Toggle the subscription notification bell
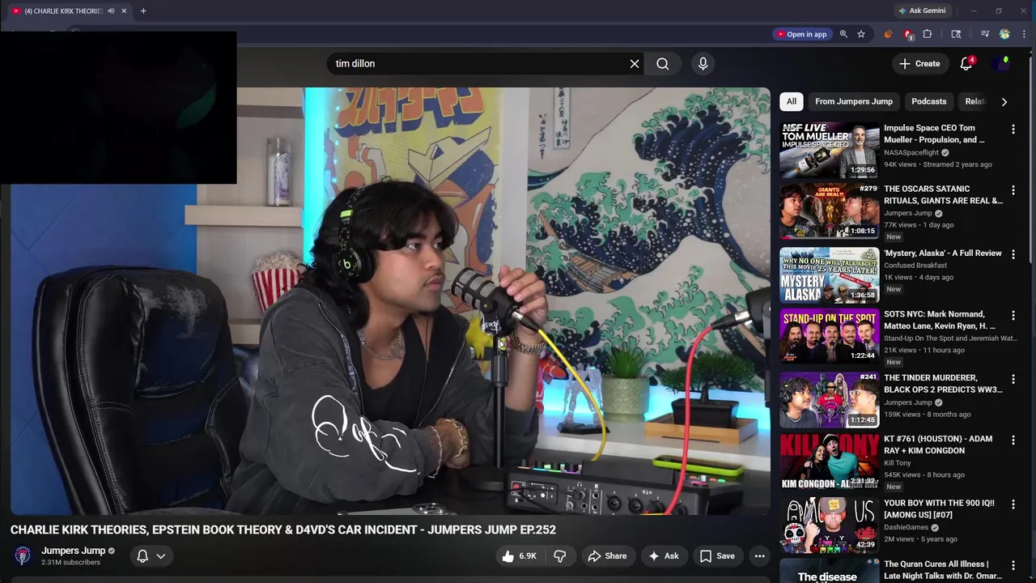 pos(142,556)
